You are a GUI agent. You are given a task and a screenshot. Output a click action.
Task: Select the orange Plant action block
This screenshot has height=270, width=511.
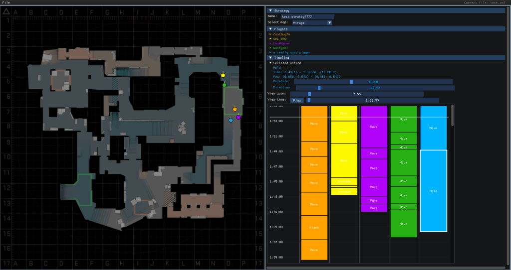[x=314, y=228]
